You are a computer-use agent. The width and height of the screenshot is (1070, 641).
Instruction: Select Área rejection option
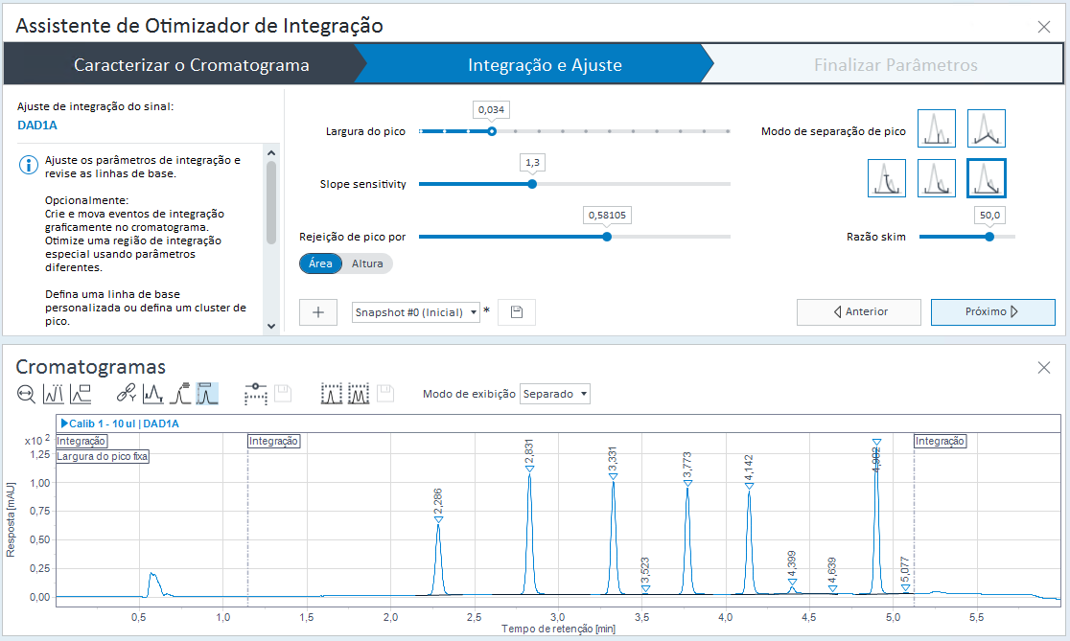click(x=321, y=263)
